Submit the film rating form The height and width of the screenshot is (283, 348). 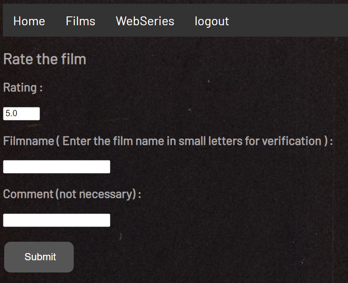click(x=39, y=257)
